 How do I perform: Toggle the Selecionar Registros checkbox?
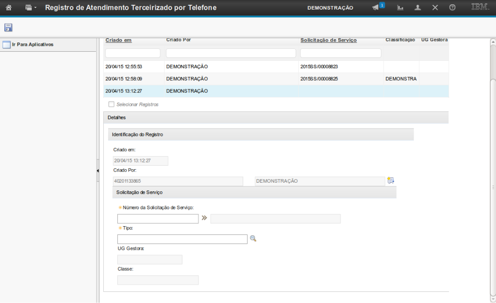coord(111,104)
